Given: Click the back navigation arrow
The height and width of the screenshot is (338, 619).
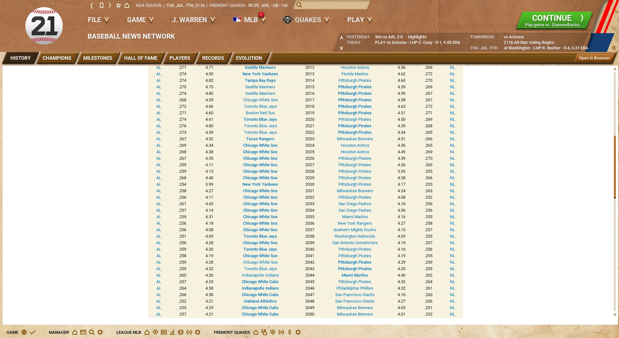Looking at the screenshot, I should coord(92,6).
